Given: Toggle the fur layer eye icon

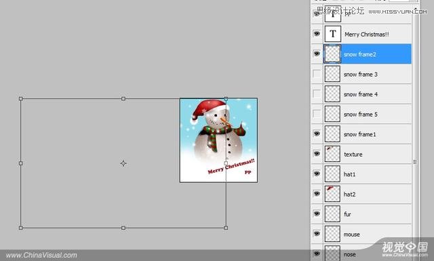Looking at the screenshot, I should point(317,214).
